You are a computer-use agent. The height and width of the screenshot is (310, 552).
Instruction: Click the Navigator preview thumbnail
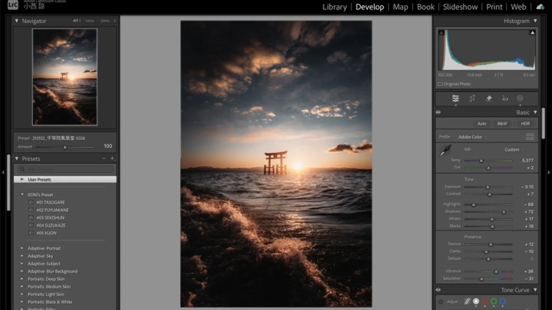pyautogui.click(x=65, y=77)
